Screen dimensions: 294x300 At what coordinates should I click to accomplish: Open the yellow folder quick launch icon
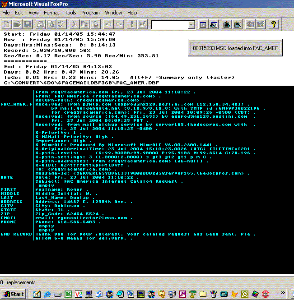pyautogui.click(x=203, y=294)
